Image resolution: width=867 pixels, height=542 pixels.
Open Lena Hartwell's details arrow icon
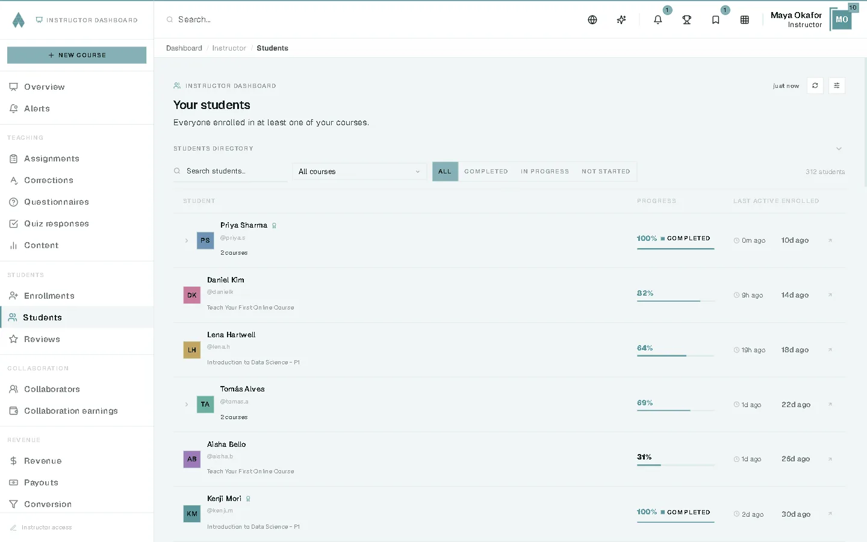pos(830,350)
